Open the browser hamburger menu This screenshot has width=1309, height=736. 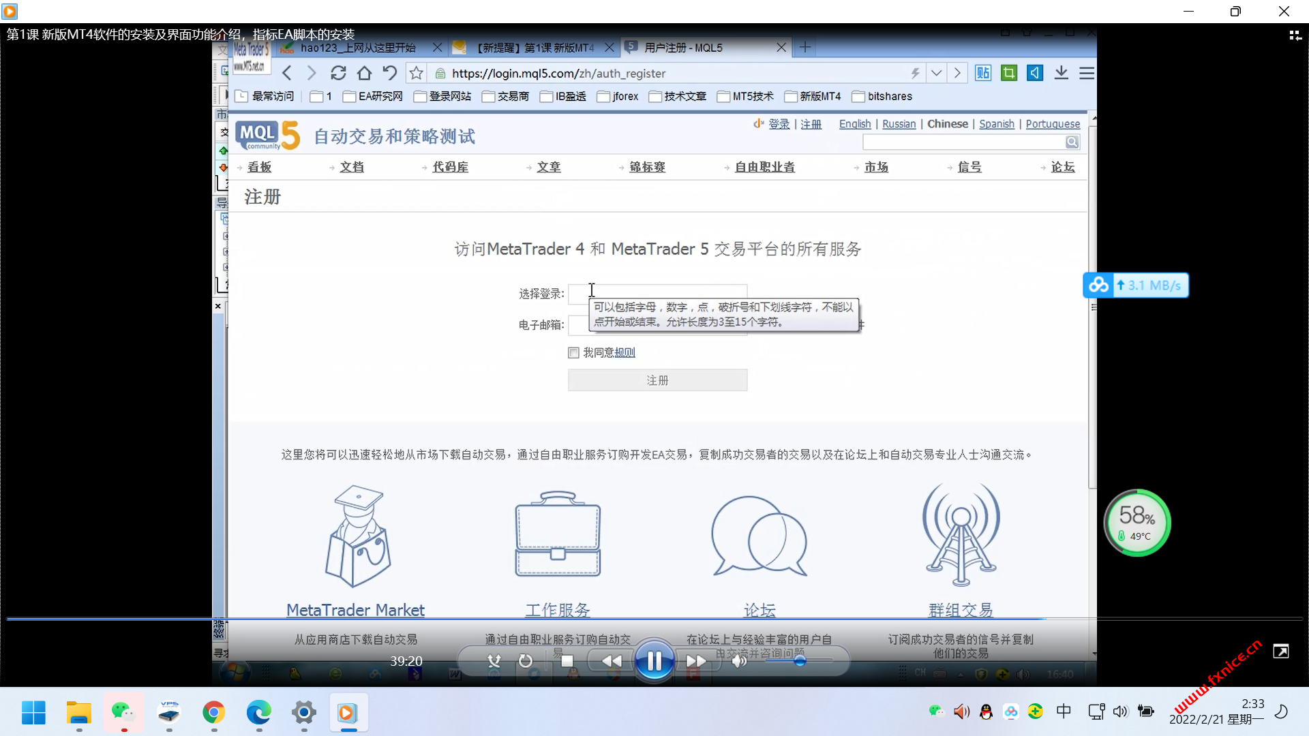(1087, 73)
